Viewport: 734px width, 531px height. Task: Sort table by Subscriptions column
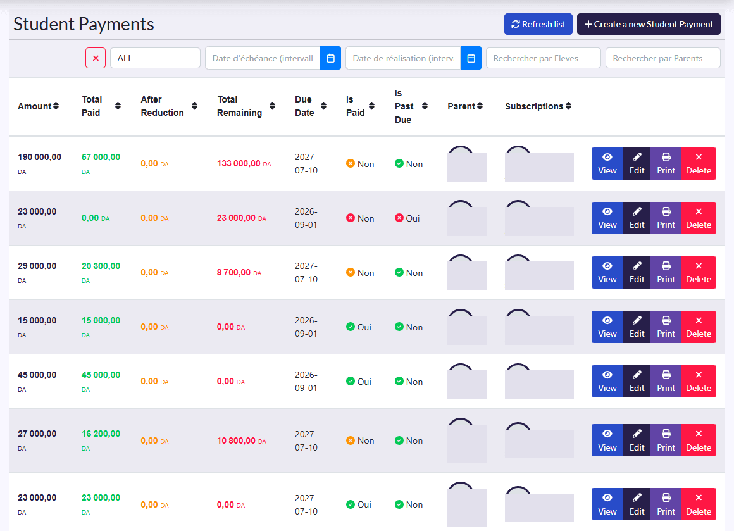(538, 106)
